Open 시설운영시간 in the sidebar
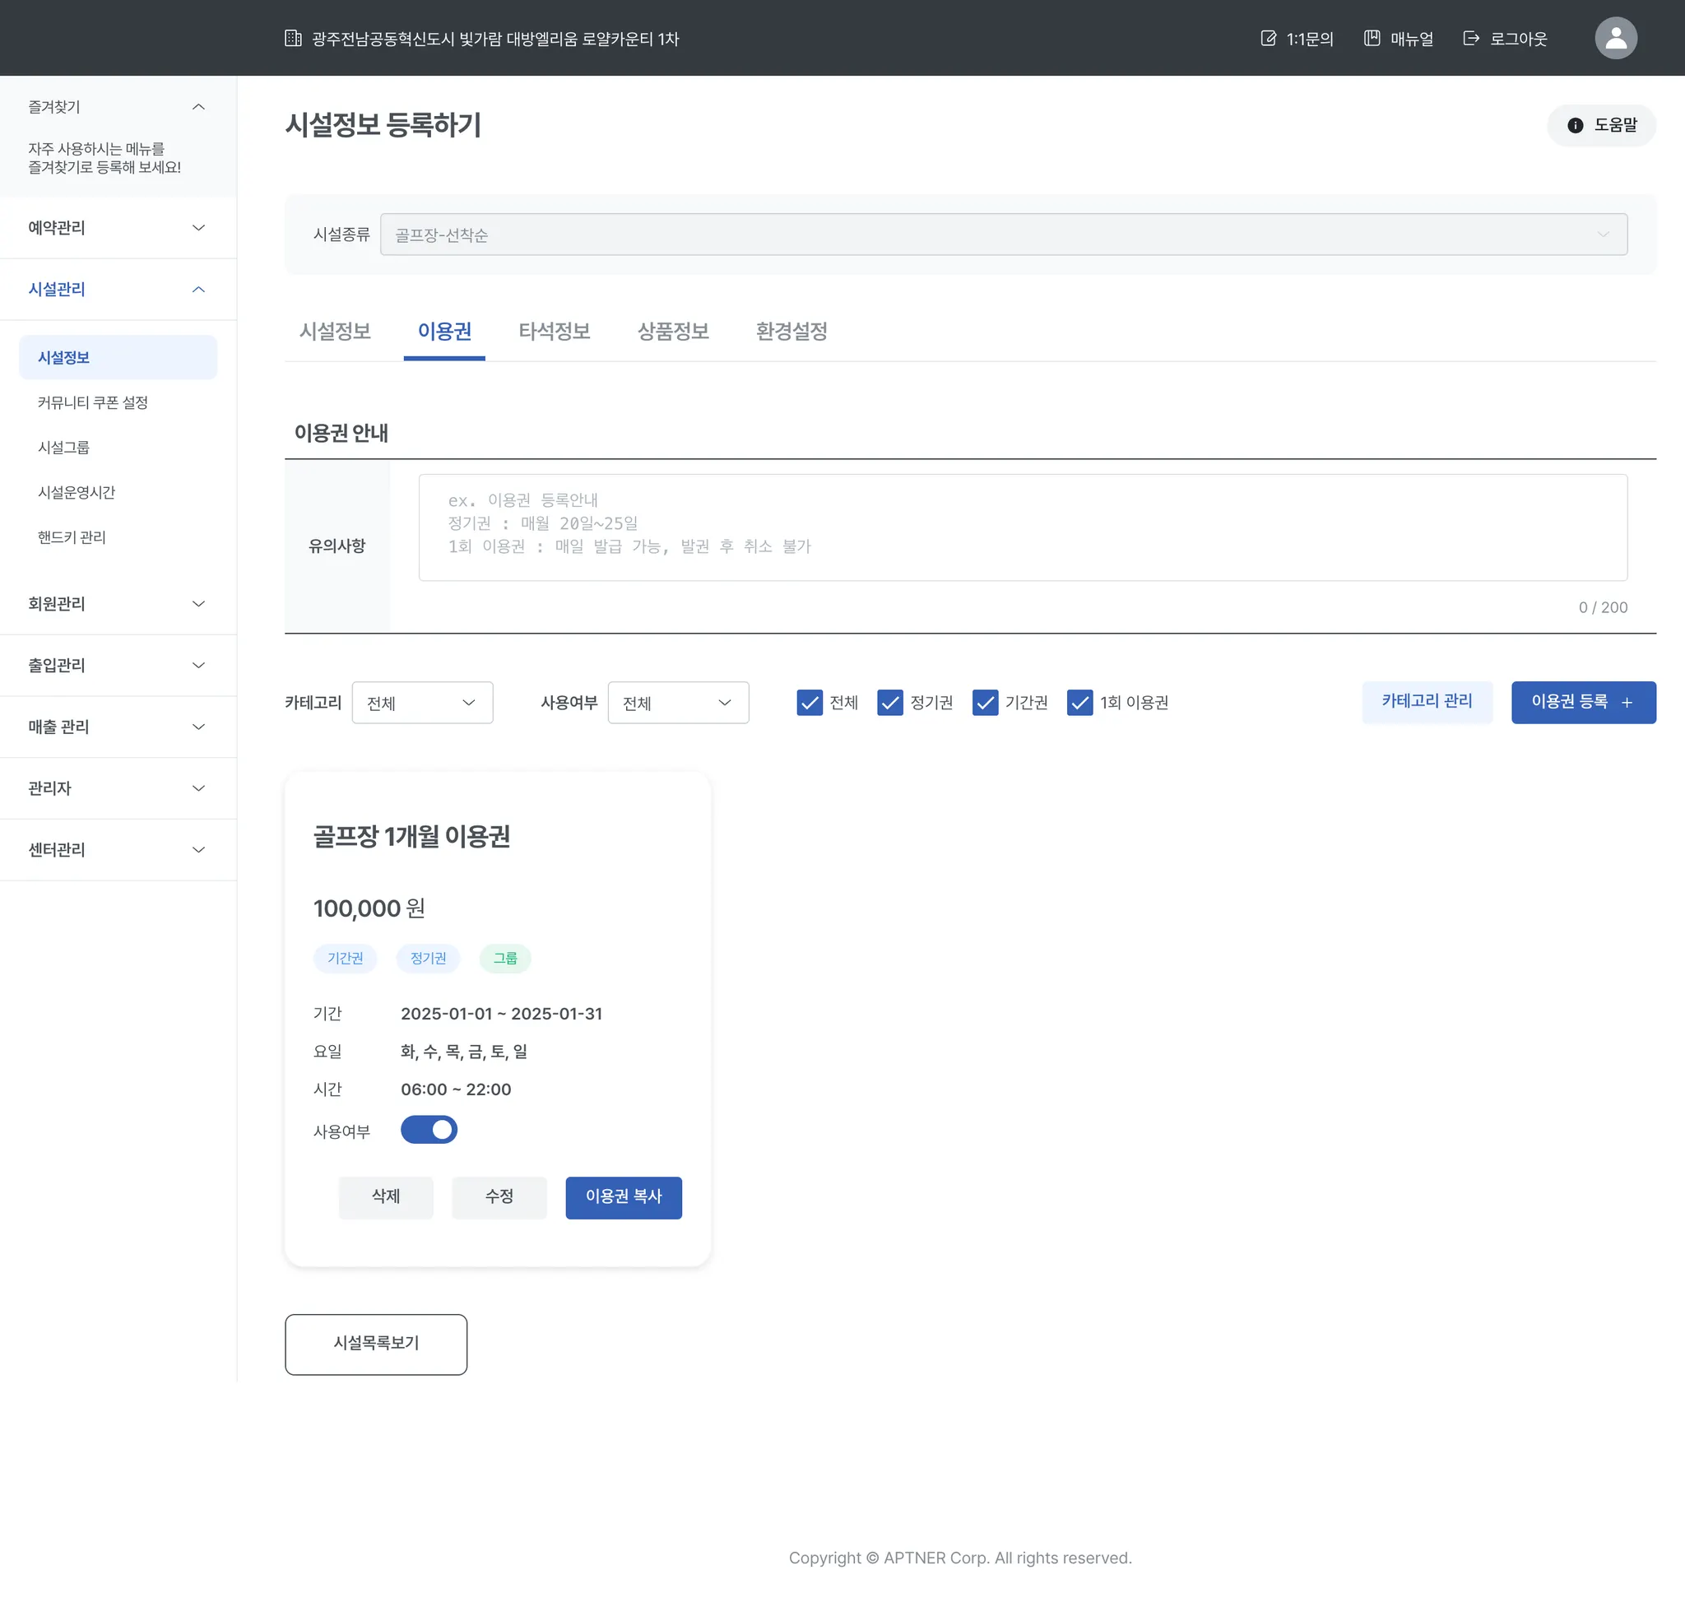This screenshot has height=1598, width=1685. coord(77,492)
